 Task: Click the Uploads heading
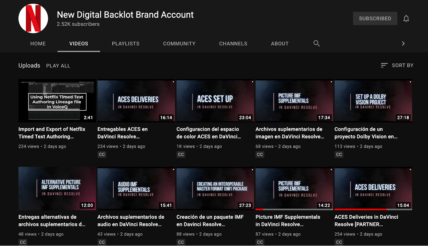[29, 65]
